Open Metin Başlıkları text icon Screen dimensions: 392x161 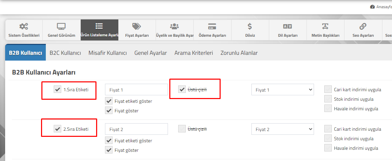coord(325,26)
